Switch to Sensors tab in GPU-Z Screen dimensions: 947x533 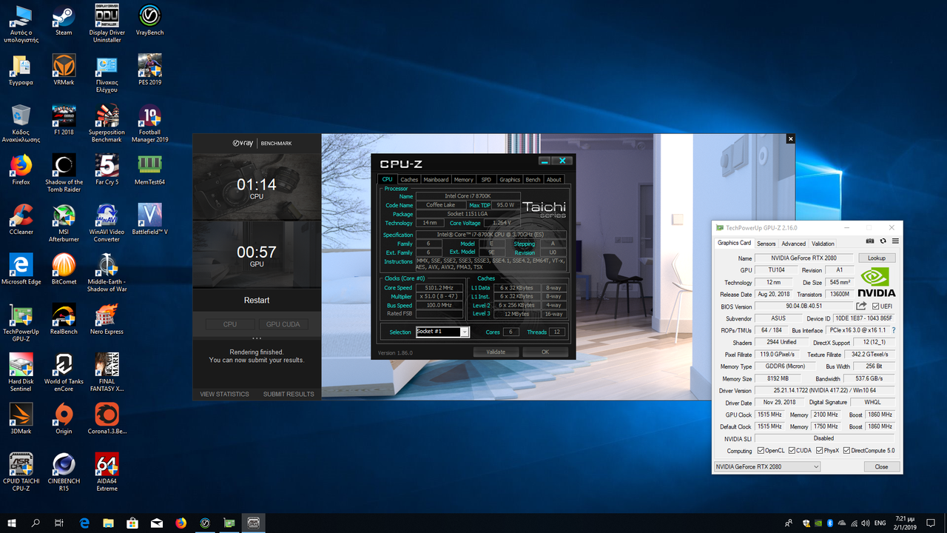click(x=766, y=244)
